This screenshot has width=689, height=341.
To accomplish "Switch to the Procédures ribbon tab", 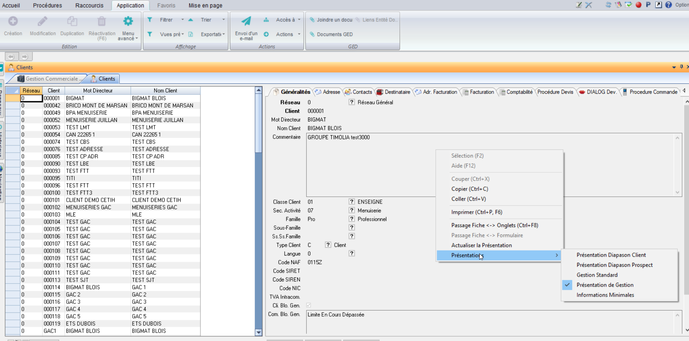I will 47,5.
